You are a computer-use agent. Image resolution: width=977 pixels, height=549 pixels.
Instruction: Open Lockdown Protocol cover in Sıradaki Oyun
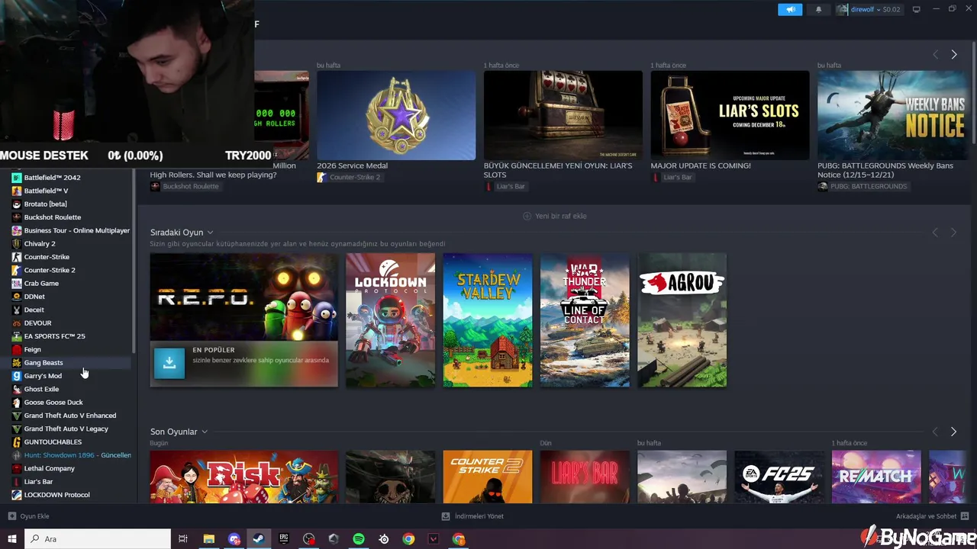click(390, 320)
